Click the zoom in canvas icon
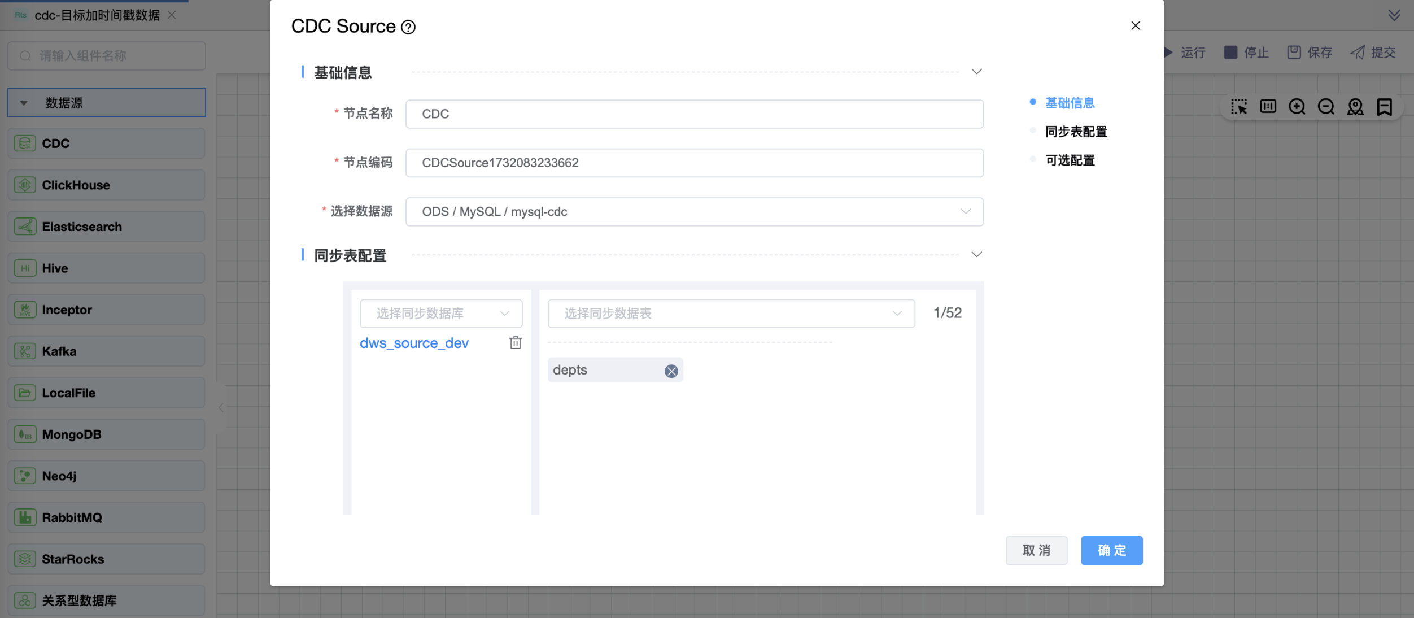 pyautogui.click(x=1297, y=107)
